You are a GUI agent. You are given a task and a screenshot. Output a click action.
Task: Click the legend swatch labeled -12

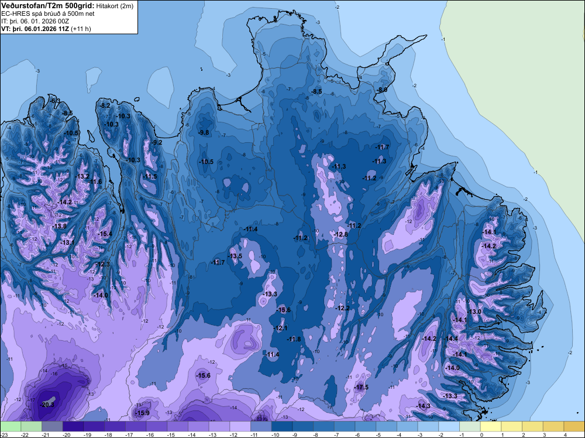coord(240,426)
